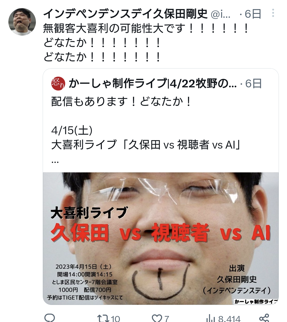Open the tweet author's profile avatar
287x322 pixels.
22,22
